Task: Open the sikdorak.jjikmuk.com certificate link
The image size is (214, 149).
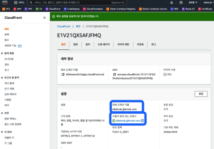Action: (x=128, y=121)
